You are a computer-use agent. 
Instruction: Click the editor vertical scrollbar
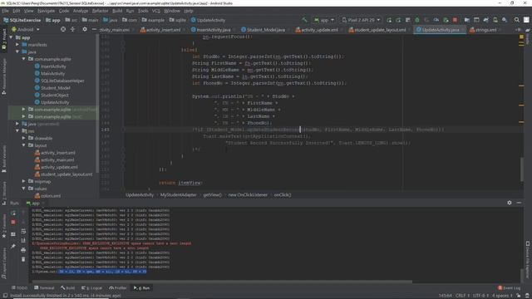pyautogui.click(x=521, y=169)
